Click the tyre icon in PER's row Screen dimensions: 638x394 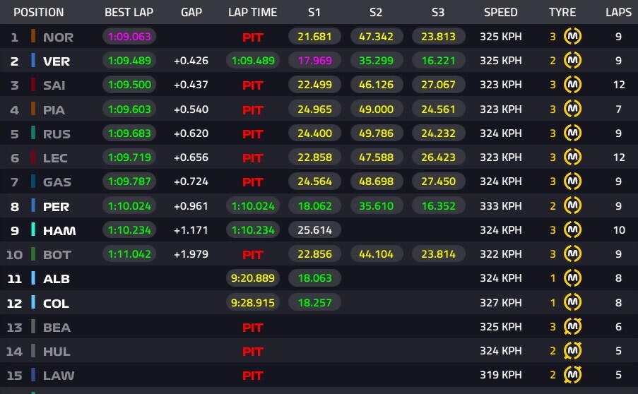(x=573, y=205)
